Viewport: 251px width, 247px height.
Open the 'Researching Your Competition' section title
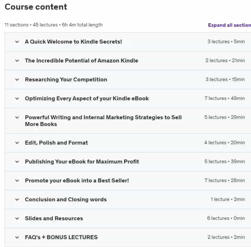coord(66,80)
